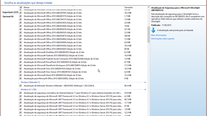207x116 pixels.
Task: Select the Outlook Social Connector KB2553308 row
Action: tap(83, 59)
